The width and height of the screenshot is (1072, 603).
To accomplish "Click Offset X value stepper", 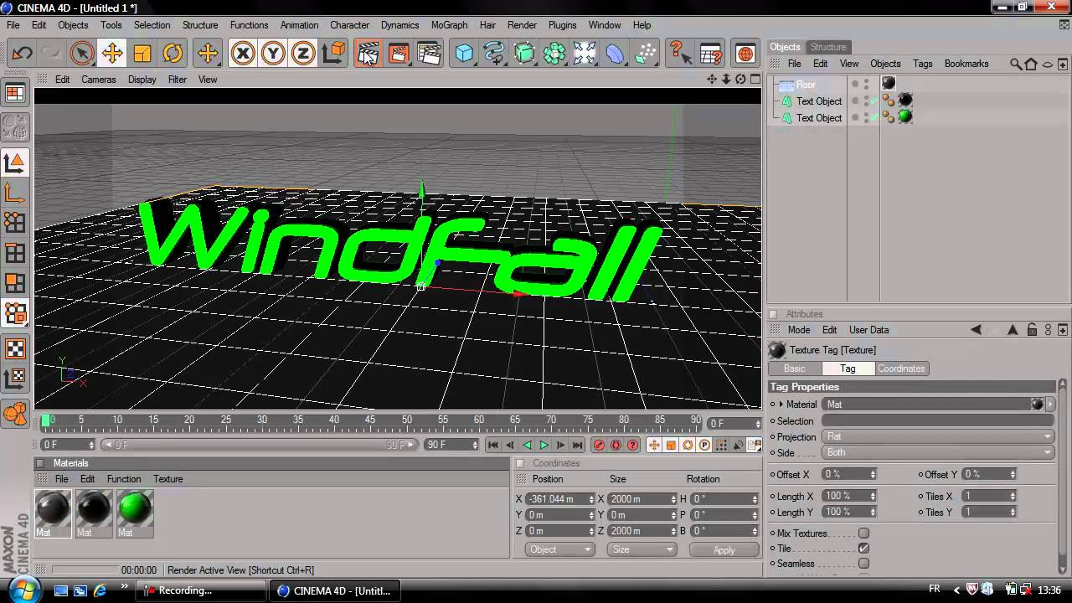I will click(x=873, y=474).
